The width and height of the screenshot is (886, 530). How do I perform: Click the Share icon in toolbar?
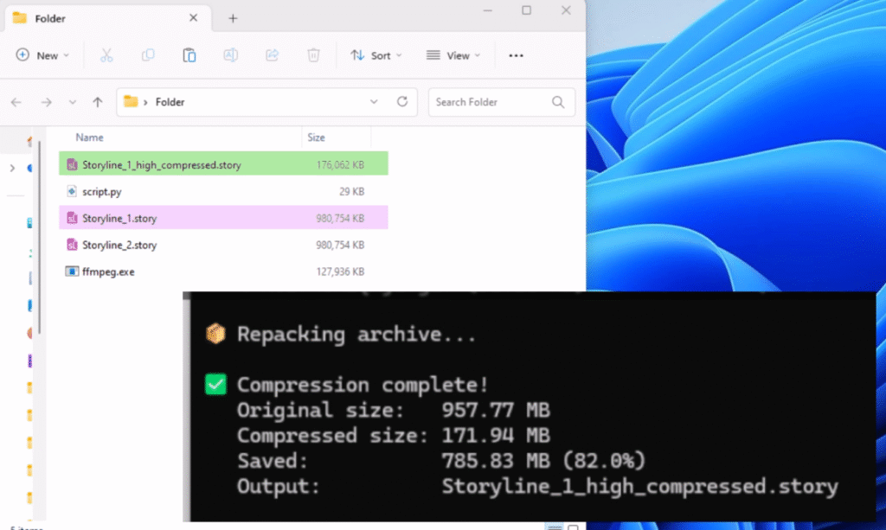pyautogui.click(x=272, y=55)
